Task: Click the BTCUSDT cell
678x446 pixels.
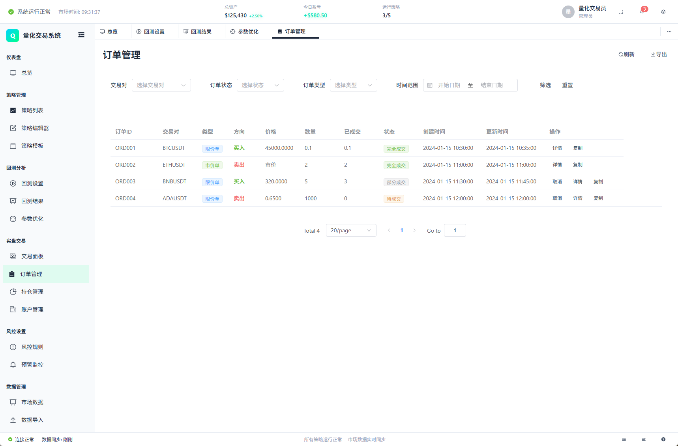Action: coord(174,148)
